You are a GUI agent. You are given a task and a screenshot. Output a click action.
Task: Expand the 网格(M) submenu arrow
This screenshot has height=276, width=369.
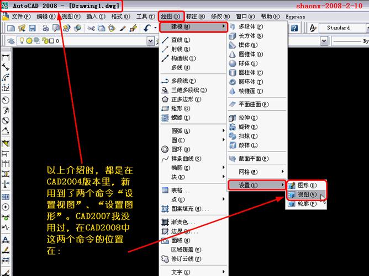pyautogui.click(x=283, y=171)
